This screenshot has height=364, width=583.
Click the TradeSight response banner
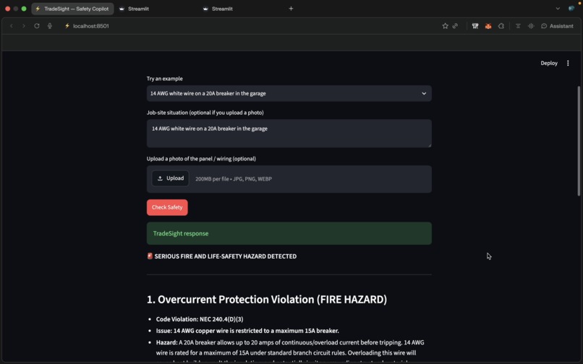[289, 233]
